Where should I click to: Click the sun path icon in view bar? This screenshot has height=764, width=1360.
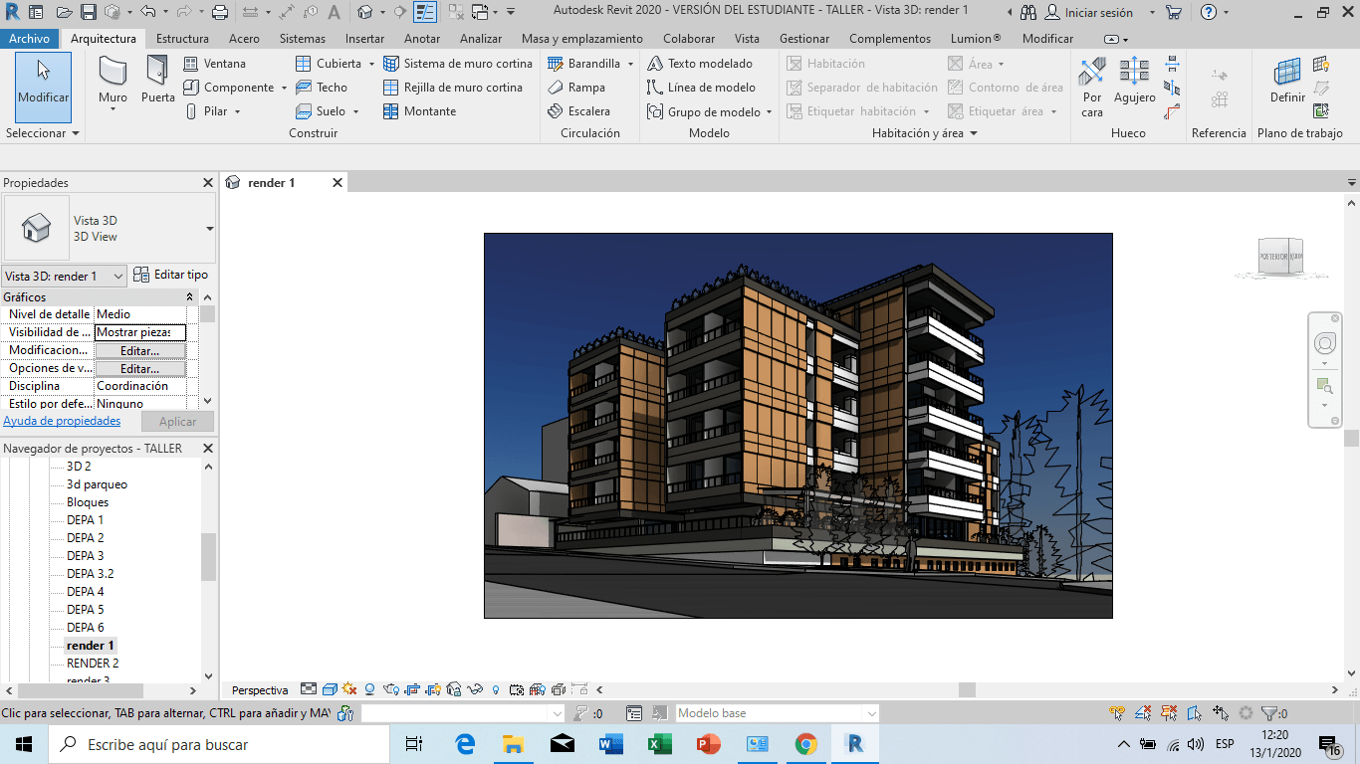click(349, 689)
